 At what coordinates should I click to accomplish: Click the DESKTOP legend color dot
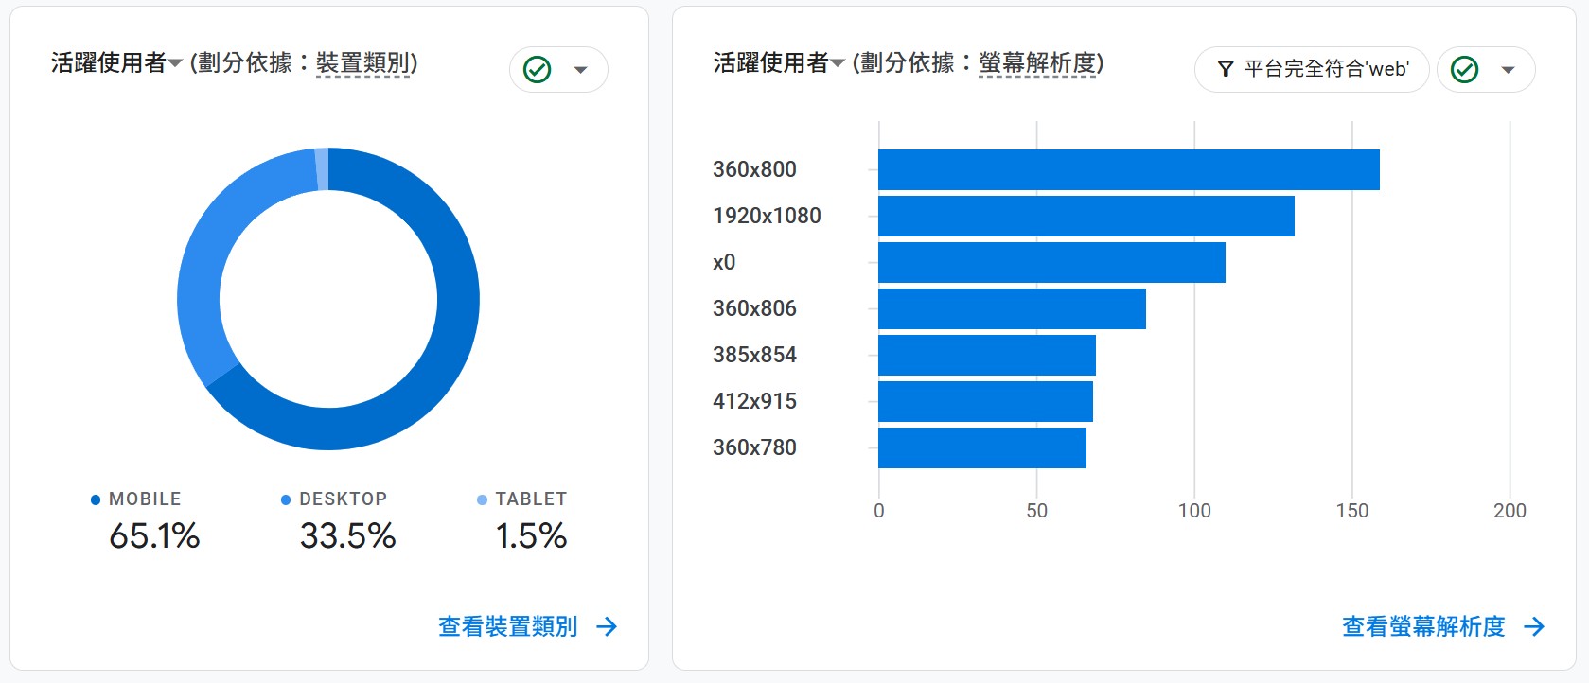[x=286, y=499]
